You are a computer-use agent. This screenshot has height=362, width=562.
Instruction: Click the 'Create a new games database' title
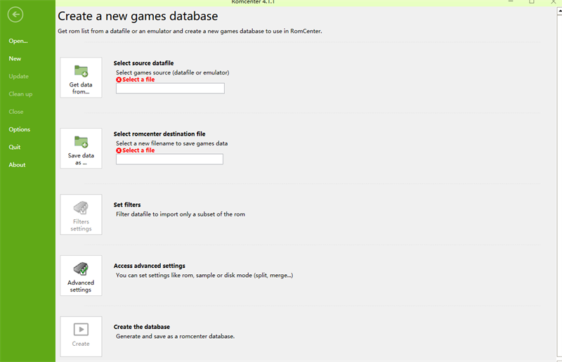click(x=138, y=16)
